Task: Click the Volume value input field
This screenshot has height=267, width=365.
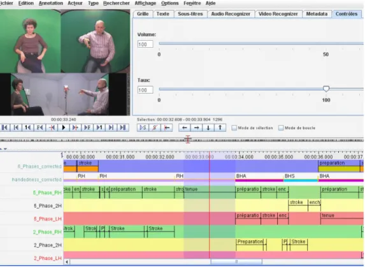Action: [x=145, y=44]
